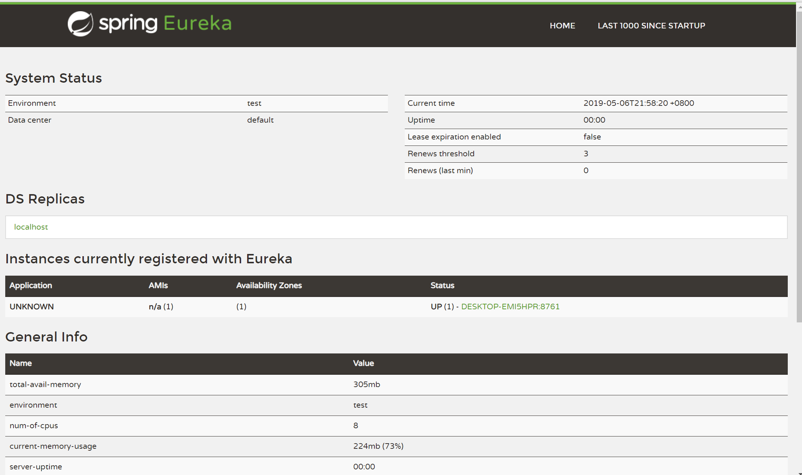The image size is (802, 475).
Task: Open LAST 1000 SINCE STARTUP page
Action: [x=651, y=26]
